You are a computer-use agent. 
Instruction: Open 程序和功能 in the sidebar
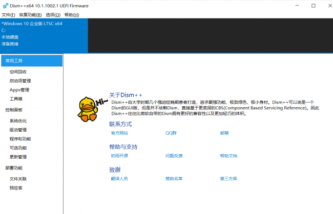[20, 139]
